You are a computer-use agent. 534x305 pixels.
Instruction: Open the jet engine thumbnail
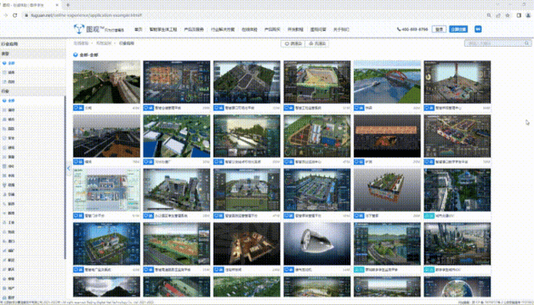coord(317,244)
